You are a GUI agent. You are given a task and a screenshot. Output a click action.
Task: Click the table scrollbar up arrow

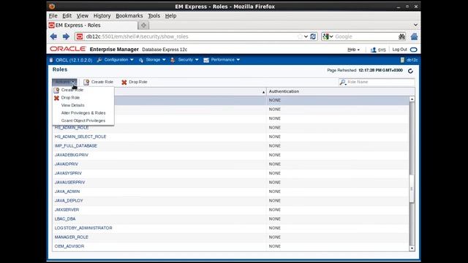412,99
